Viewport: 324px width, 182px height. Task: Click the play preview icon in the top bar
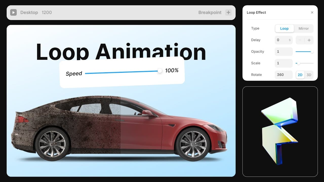(13, 12)
